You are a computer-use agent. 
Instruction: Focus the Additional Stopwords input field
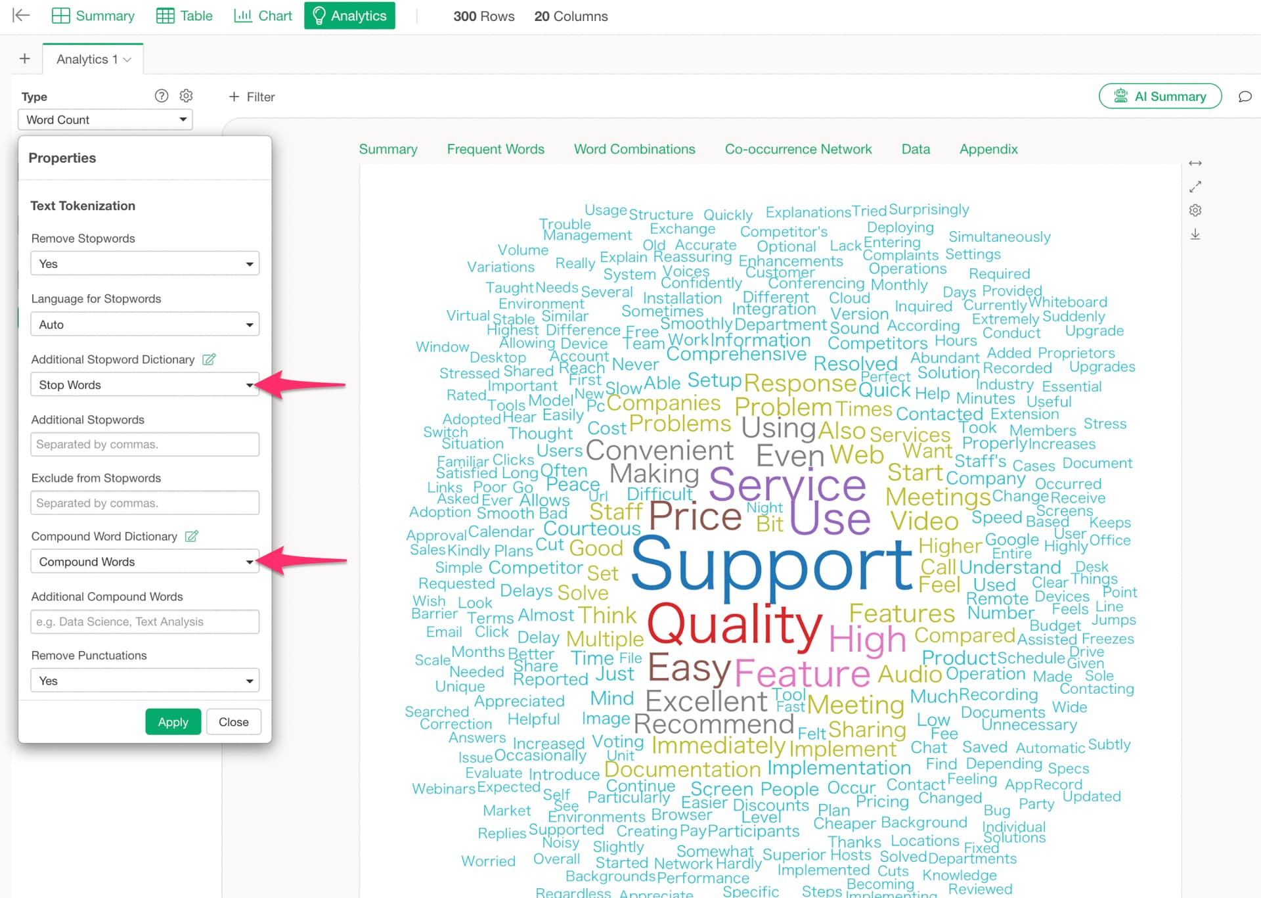pyautogui.click(x=144, y=444)
